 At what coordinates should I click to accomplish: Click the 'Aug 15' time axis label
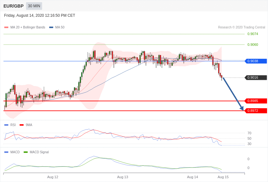pyautogui.click(x=223, y=177)
